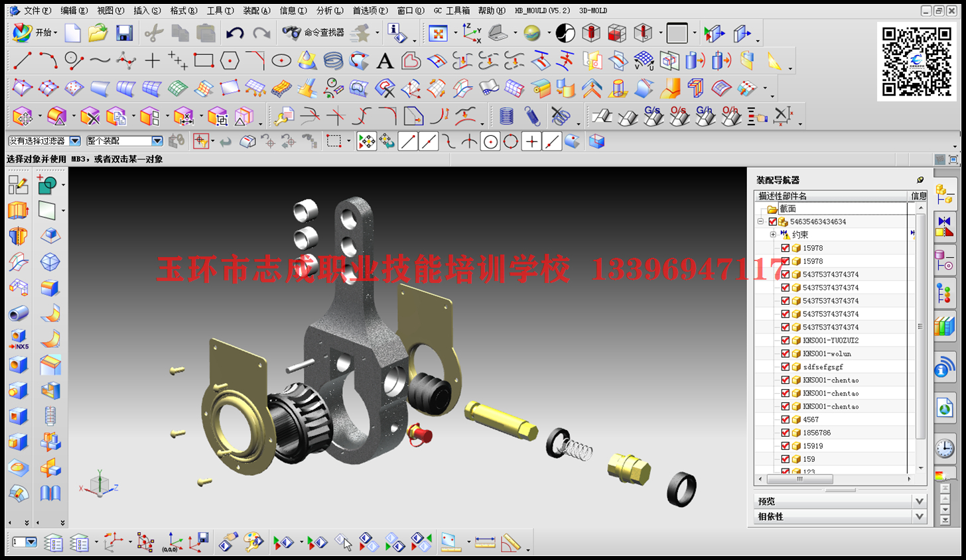Select the Line curve tool
Screen dimensions: 966x560
tap(23, 61)
